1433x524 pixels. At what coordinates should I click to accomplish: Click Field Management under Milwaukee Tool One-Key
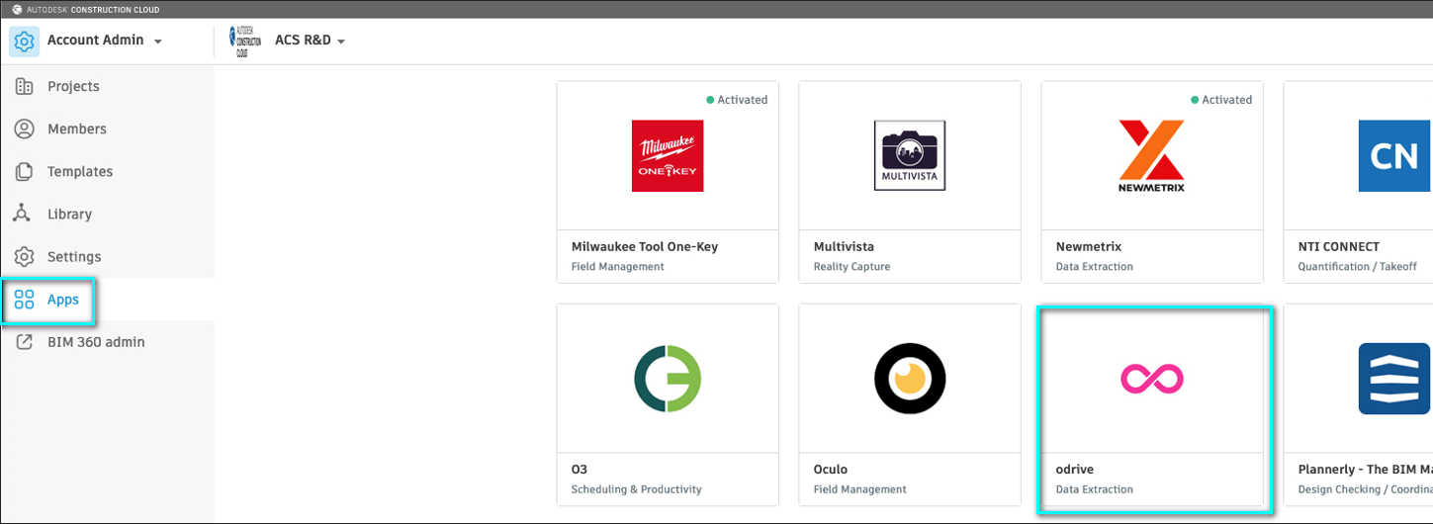pyautogui.click(x=618, y=267)
